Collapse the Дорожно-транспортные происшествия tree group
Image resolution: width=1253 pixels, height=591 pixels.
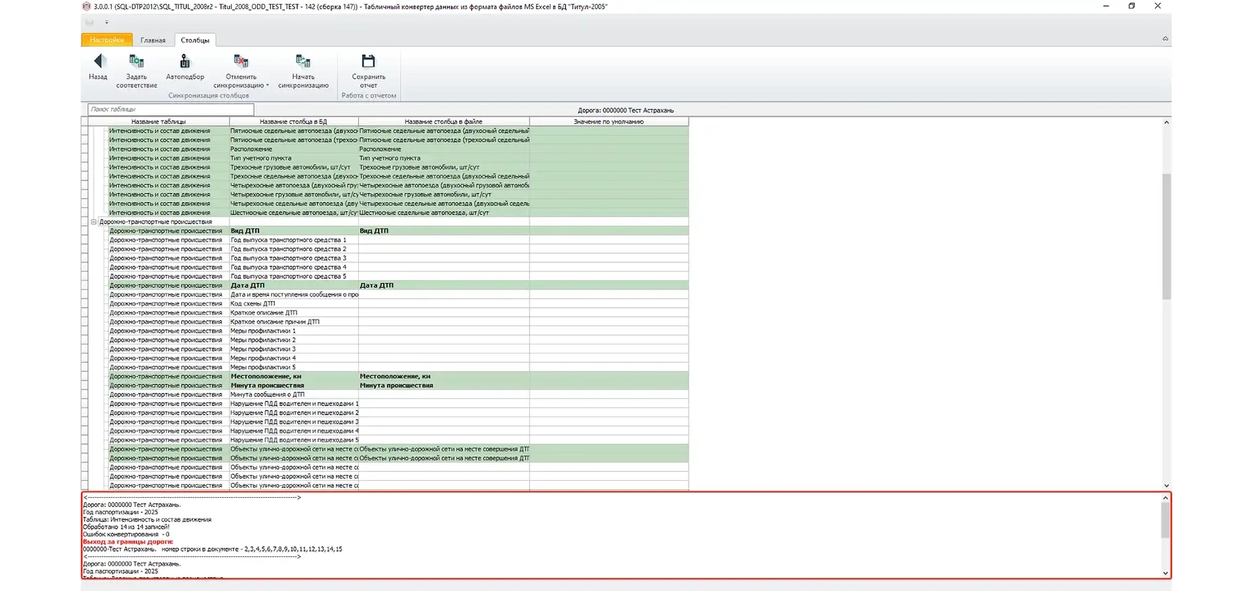[93, 222]
